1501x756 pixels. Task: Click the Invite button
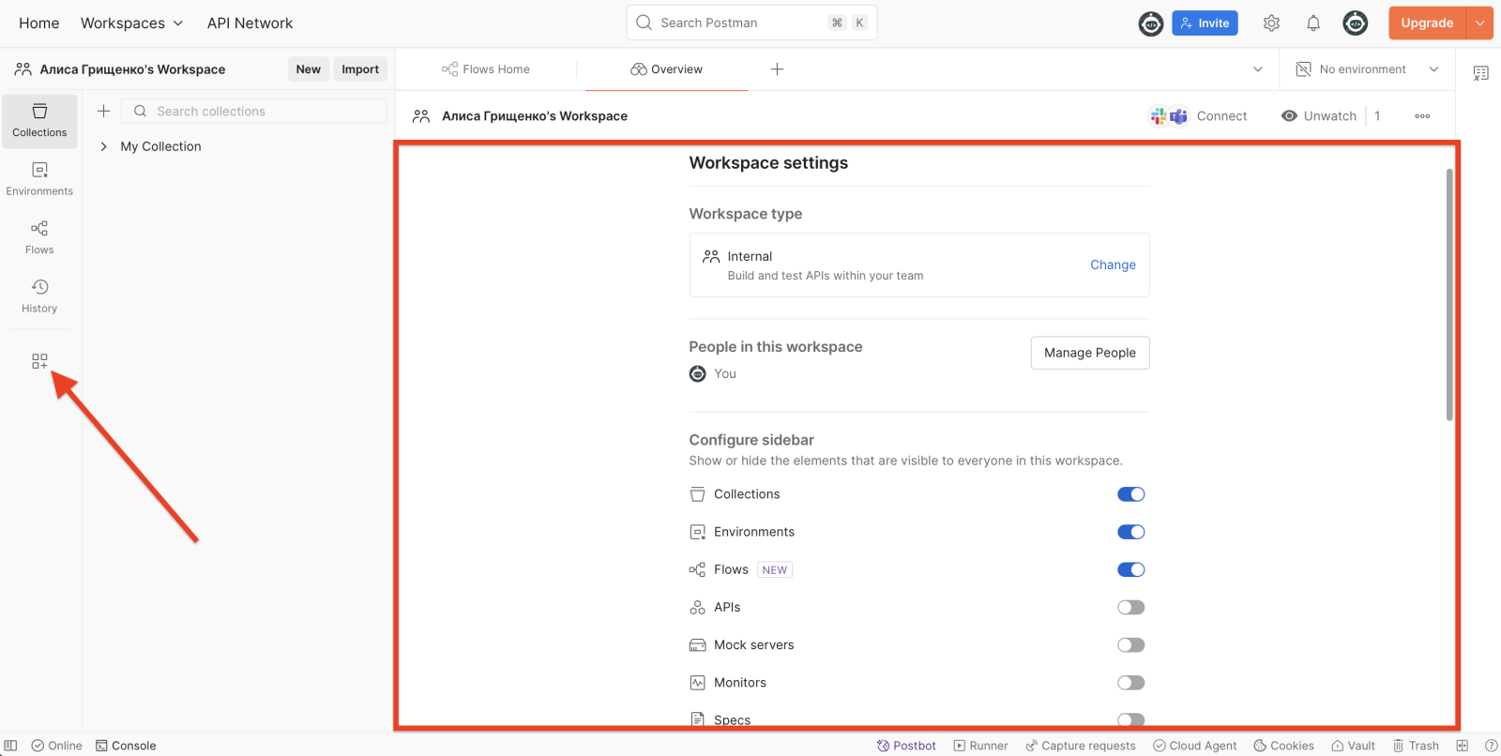1205,23
